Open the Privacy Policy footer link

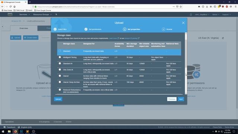[217, 127]
